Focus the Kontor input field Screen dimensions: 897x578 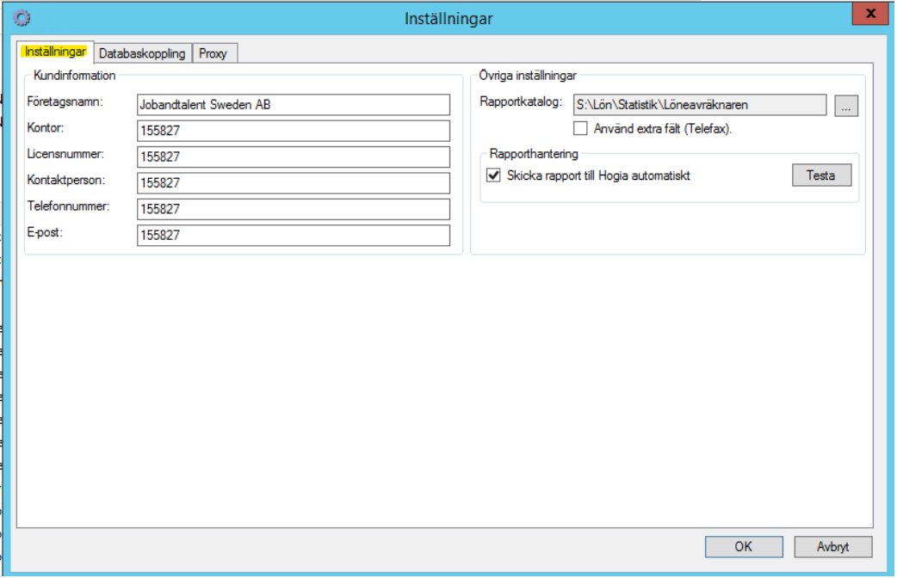pos(293,131)
